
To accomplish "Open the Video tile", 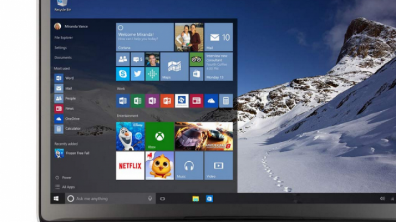I will pyautogui.click(x=219, y=166).
